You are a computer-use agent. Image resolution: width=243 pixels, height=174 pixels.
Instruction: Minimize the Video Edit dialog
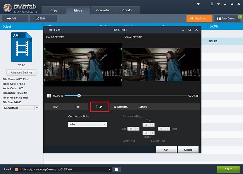[x=183, y=30]
